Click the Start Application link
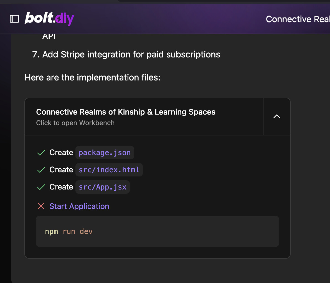 [79, 206]
